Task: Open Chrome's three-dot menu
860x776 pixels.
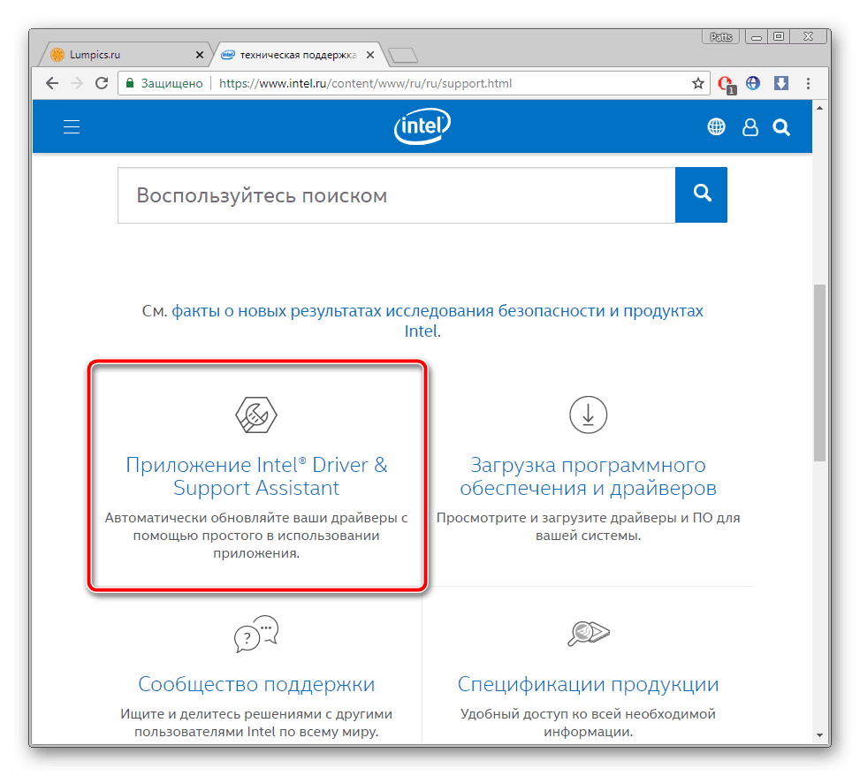Action: (808, 84)
